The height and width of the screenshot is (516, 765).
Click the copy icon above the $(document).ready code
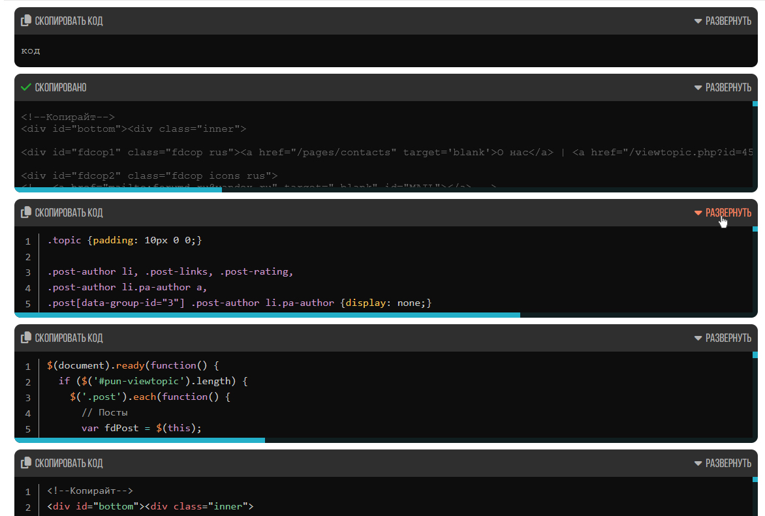click(x=26, y=338)
